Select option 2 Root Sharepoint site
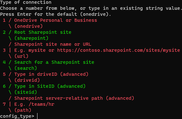This screenshot has height=119, width=182. point(37,32)
